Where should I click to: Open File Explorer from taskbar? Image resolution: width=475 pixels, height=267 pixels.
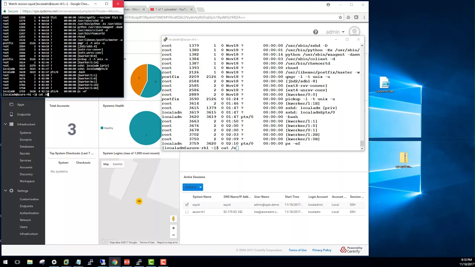tap(30, 262)
